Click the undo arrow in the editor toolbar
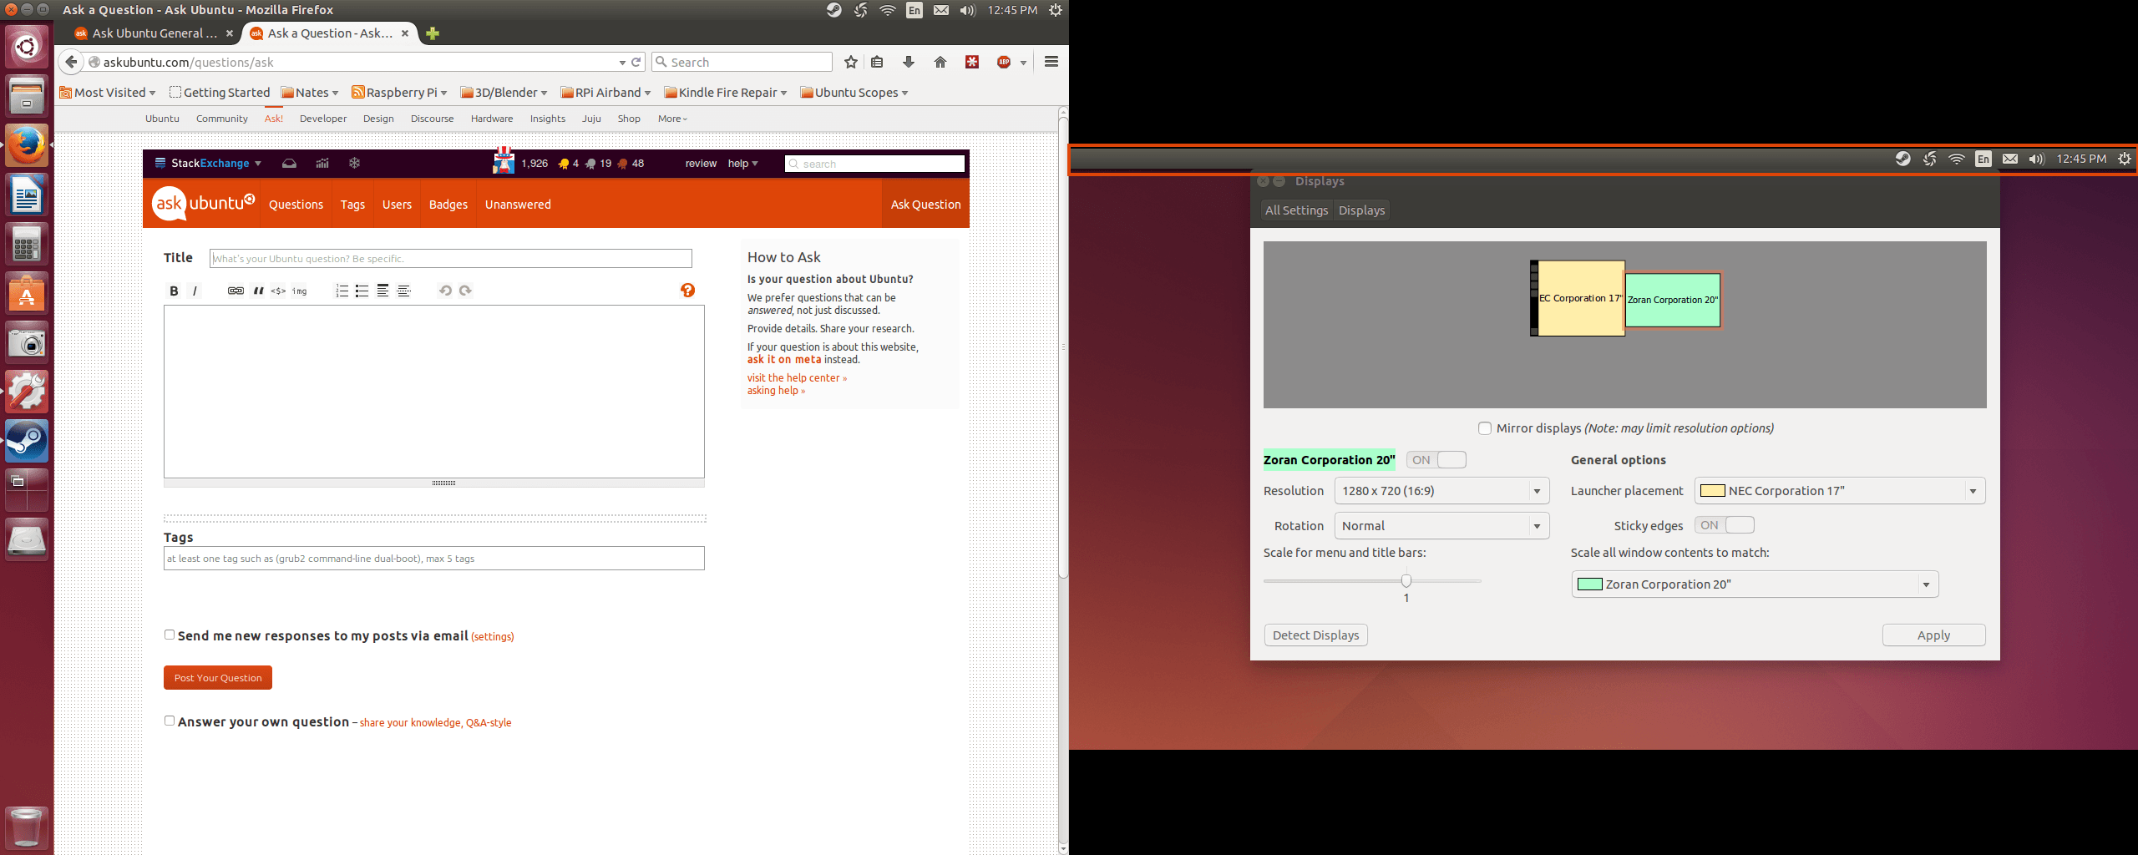 coord(445,291)
